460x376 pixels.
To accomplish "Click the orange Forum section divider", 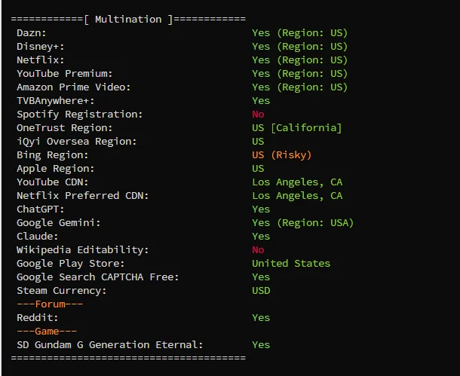I will (50, 304).
